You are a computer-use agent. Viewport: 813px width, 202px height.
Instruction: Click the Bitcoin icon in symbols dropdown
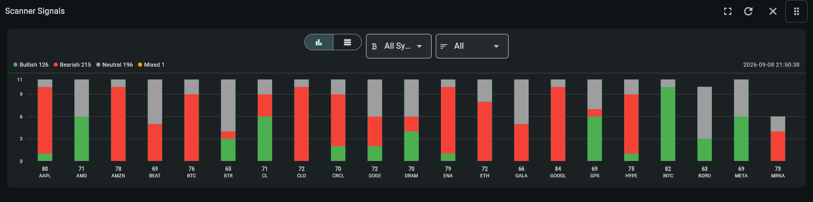click(x=374, y=46)
